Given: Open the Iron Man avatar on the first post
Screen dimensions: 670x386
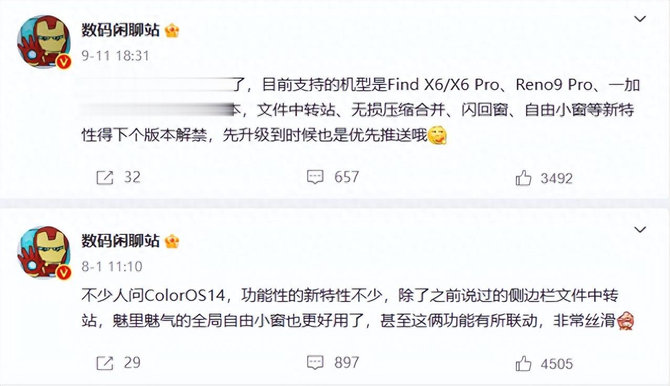Looking at the screenshot, I should [x=44, y=42].
